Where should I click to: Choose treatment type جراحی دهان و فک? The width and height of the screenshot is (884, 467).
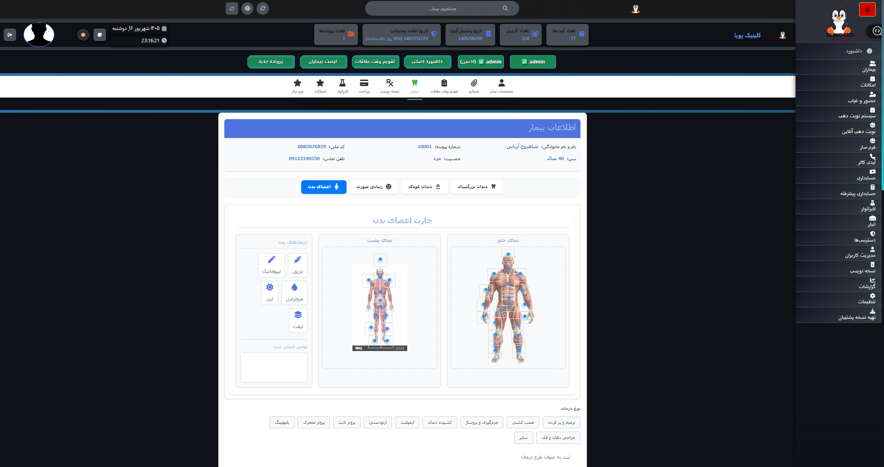(558, 438)
